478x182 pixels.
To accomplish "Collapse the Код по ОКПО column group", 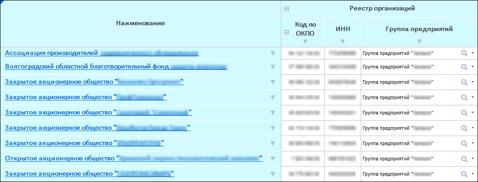I will (286, 32).
